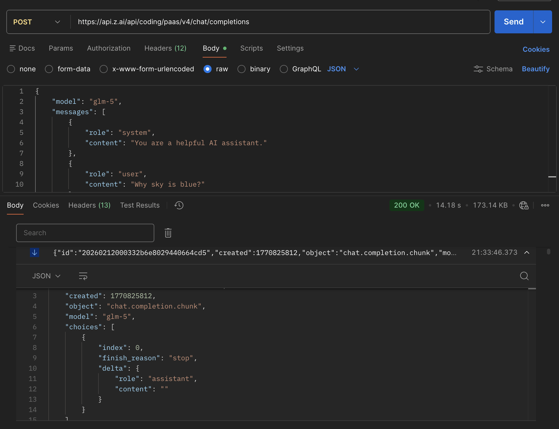
Task: Click the request body editor scrollbar marker
Action: (552, 177)
